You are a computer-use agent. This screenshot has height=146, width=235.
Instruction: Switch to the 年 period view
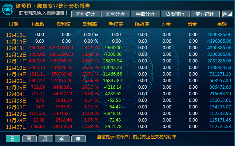tap(78, 139)
